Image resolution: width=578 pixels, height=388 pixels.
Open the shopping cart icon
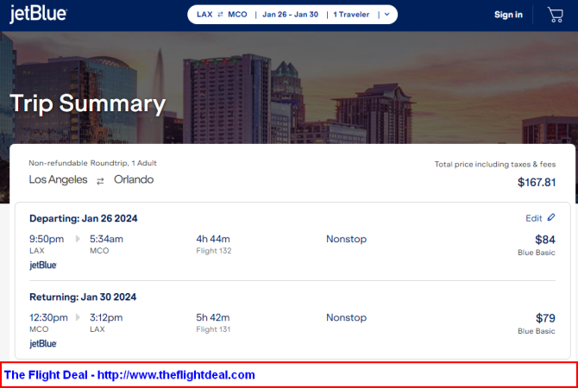coord(556,15)
